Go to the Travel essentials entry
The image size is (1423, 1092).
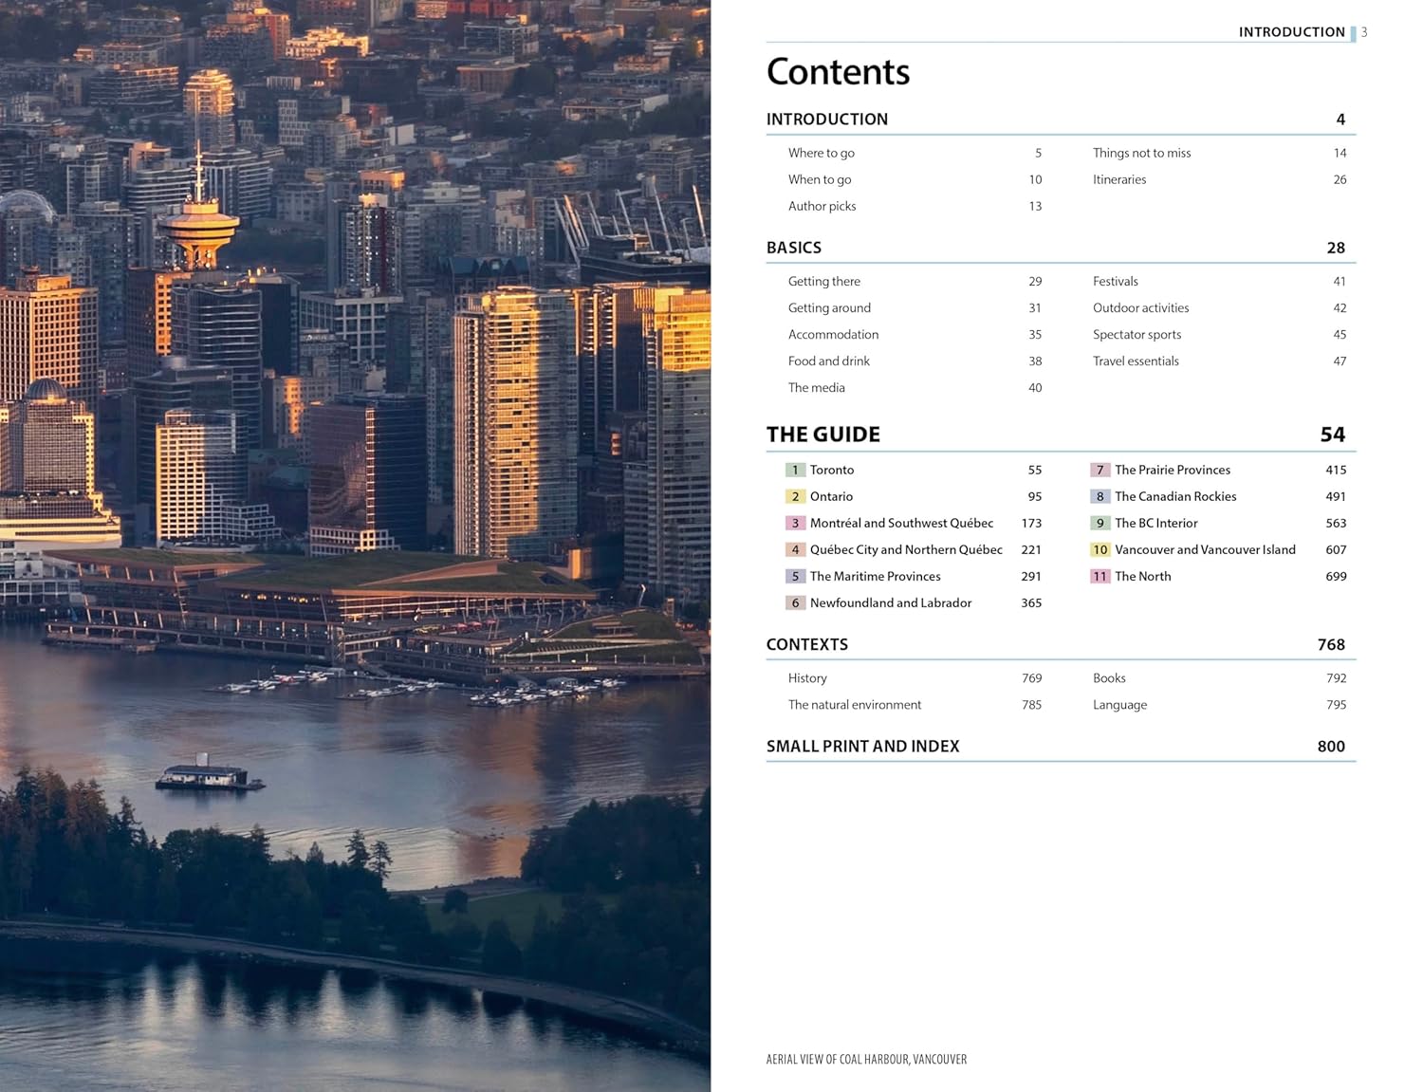(x=1136, y=361)
